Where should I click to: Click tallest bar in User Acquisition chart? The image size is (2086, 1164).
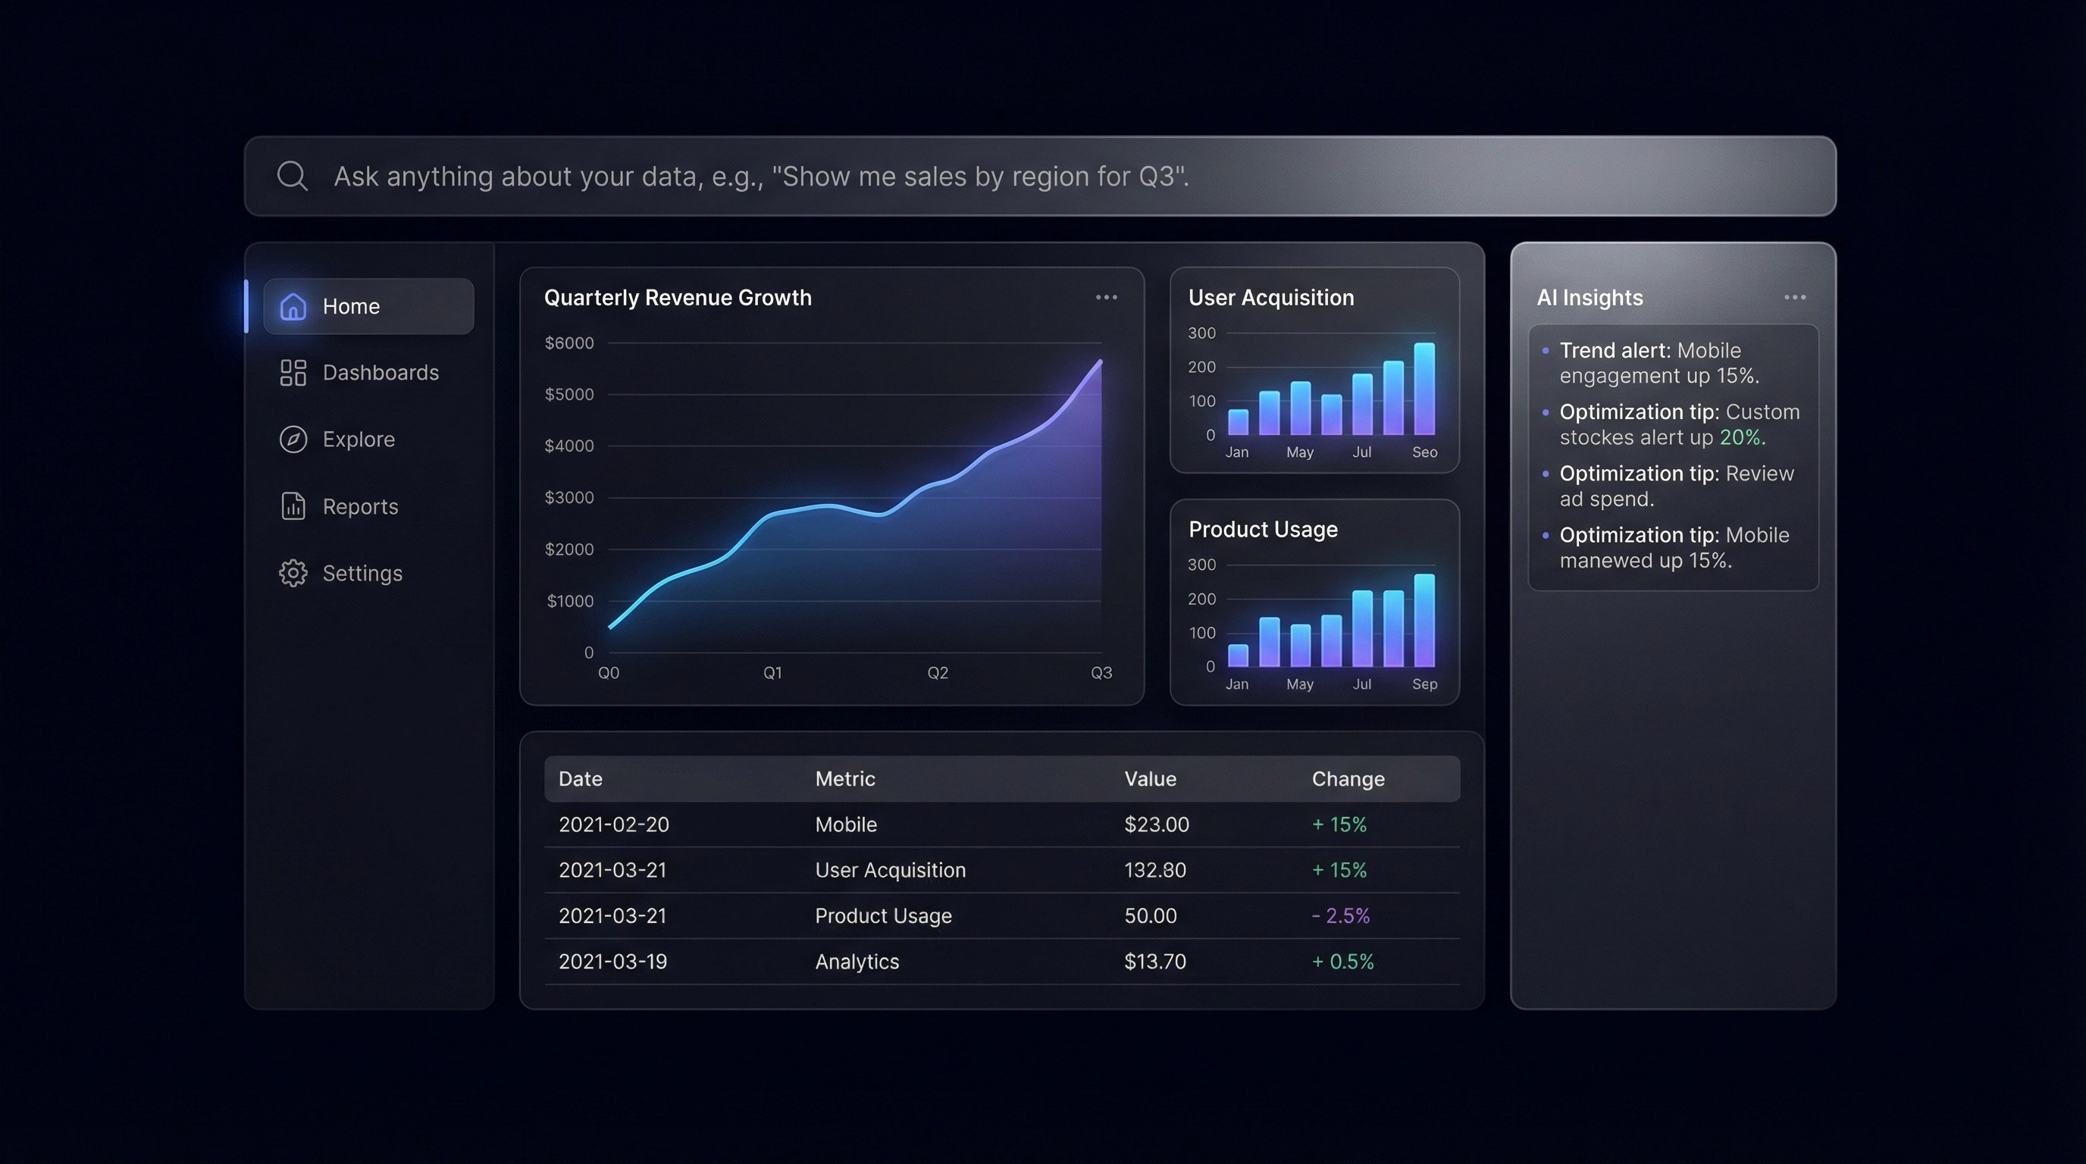(1424, 390)
